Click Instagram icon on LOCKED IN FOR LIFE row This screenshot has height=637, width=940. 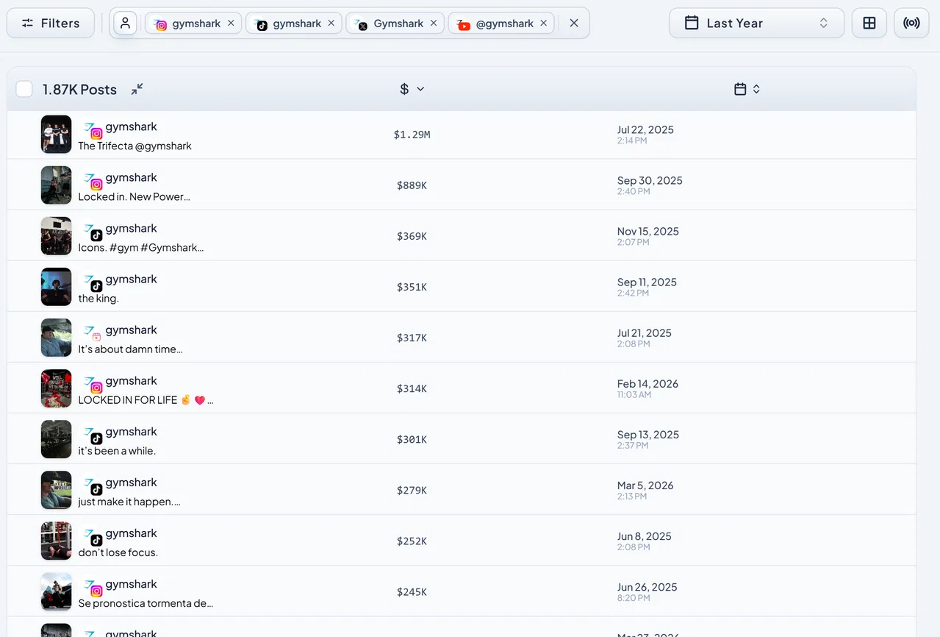pos(96,388)
